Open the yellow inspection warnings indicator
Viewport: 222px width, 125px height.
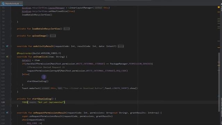click(219, 7)
